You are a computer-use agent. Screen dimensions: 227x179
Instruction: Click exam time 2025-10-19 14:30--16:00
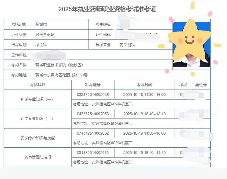144,133
